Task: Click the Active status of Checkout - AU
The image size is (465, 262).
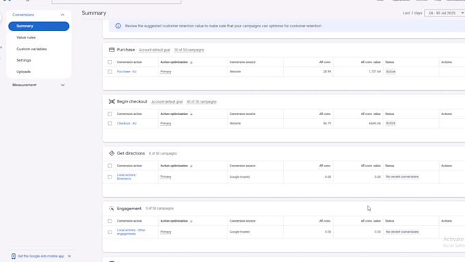Action: coord(390,123)
